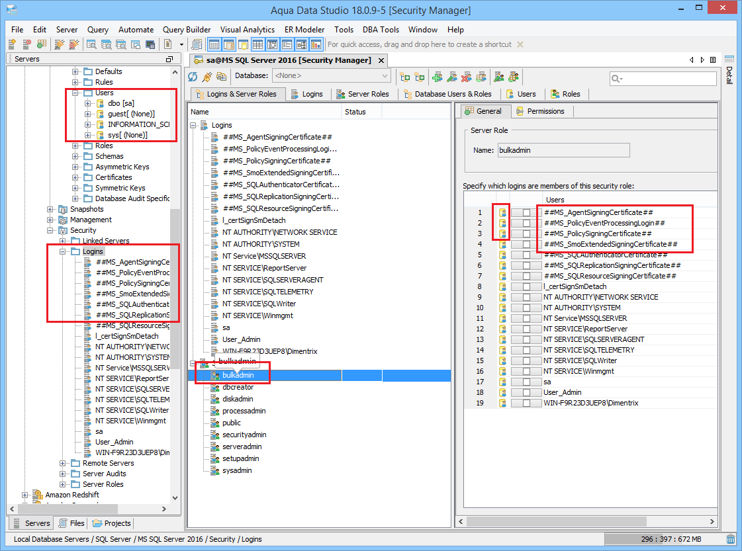The height and width of the screenshot is (551, 742).
Task: Show the next editor tab arrow
Action: (702, 60)
